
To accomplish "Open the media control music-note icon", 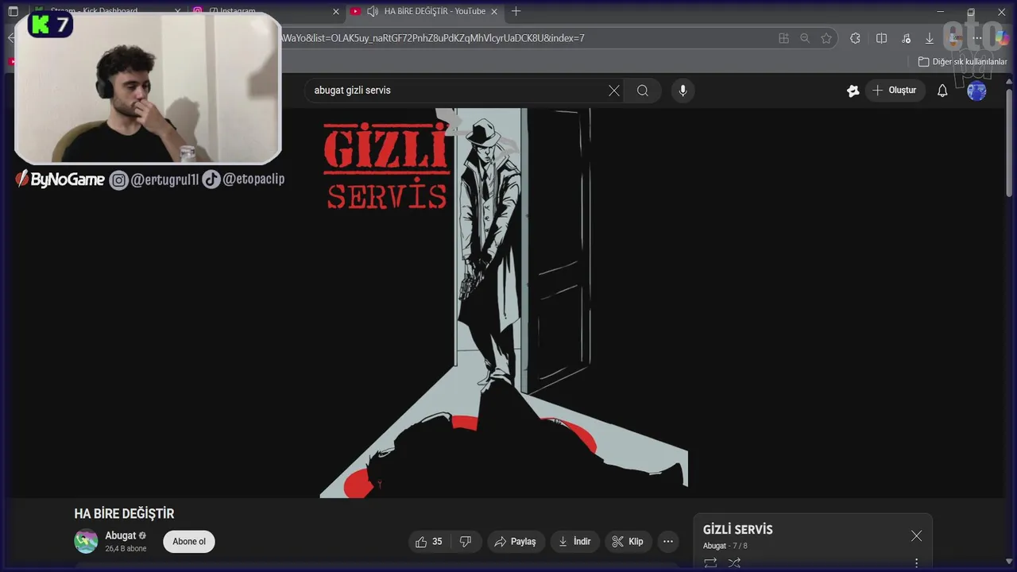I will coord(906,38).
